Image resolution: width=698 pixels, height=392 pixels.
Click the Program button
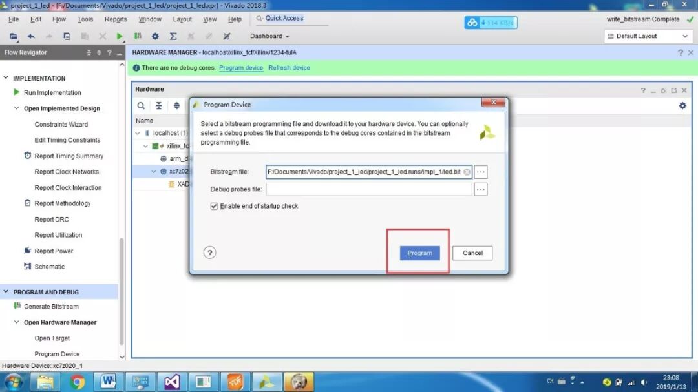pos(420,253)
